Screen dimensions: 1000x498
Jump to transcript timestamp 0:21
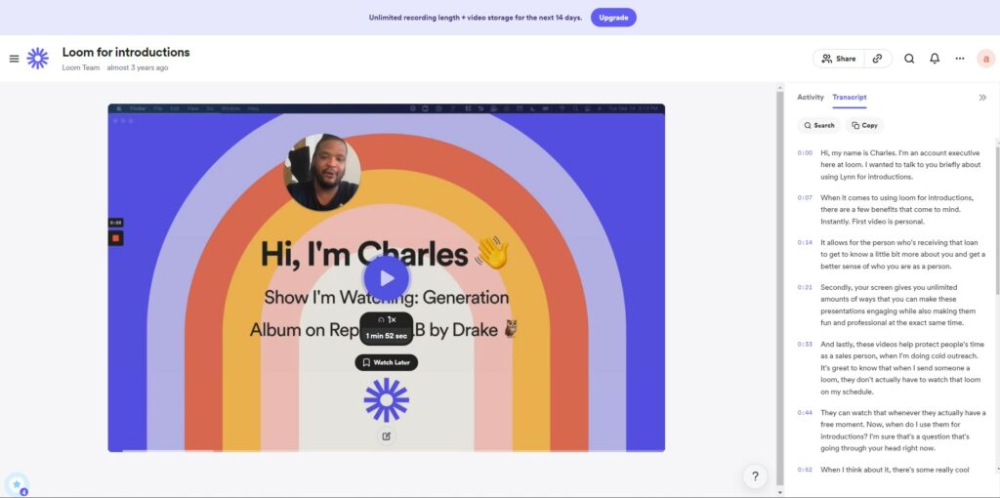pos(805,287)
